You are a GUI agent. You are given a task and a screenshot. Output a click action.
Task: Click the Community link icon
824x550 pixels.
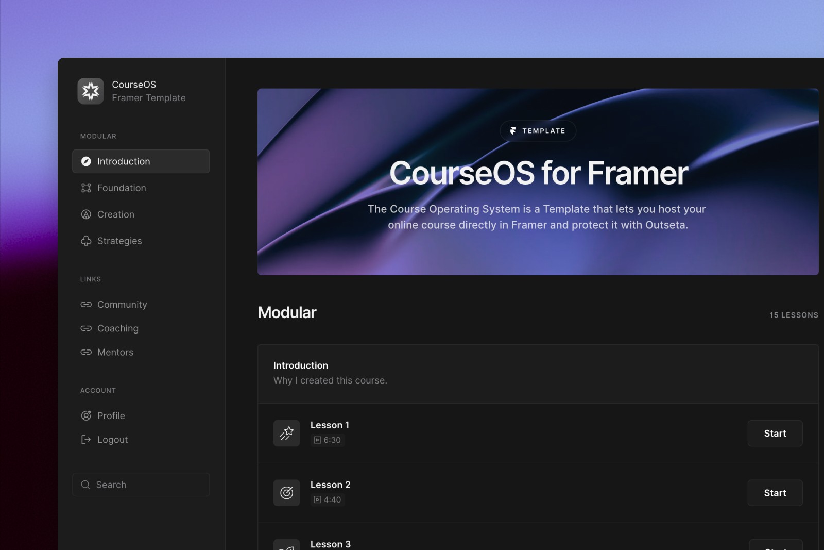(86, 305)
